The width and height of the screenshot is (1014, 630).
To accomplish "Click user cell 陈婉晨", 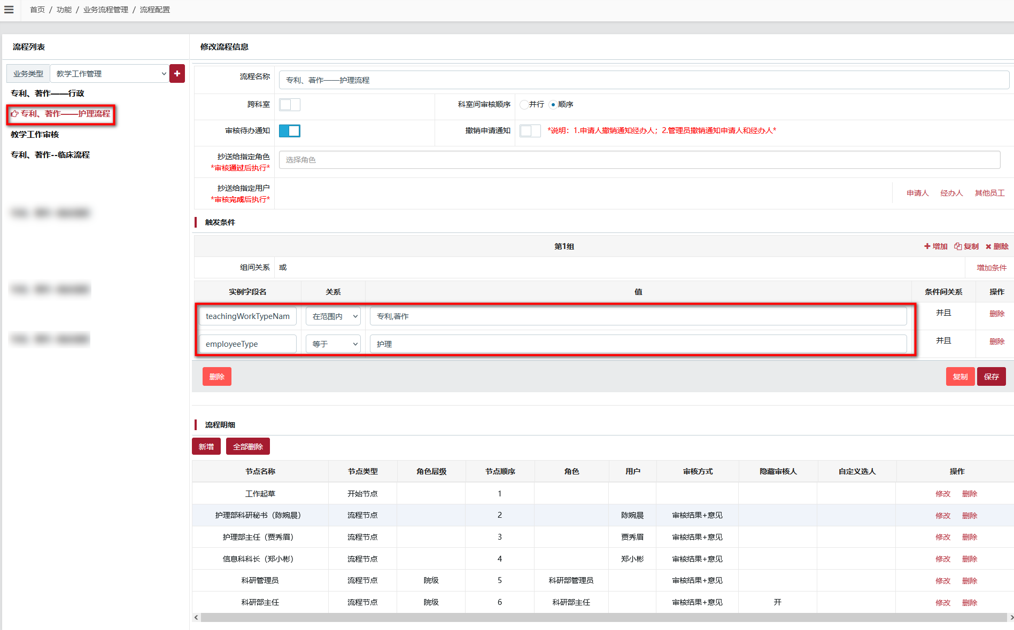I will pos(632,515).
